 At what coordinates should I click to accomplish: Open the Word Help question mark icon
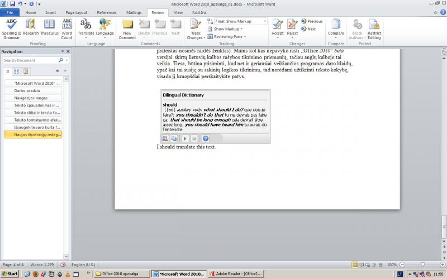coord(443,12)
